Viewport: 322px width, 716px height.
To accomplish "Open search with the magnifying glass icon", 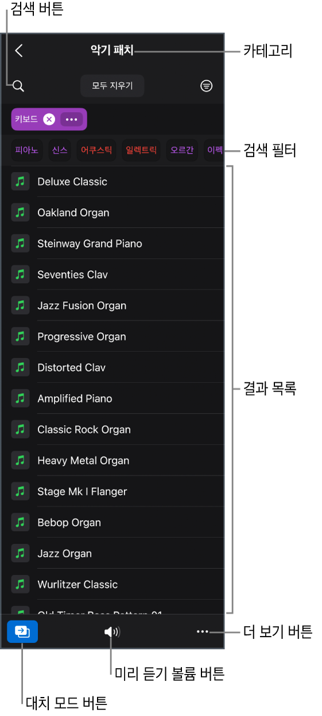I will 18,86.
